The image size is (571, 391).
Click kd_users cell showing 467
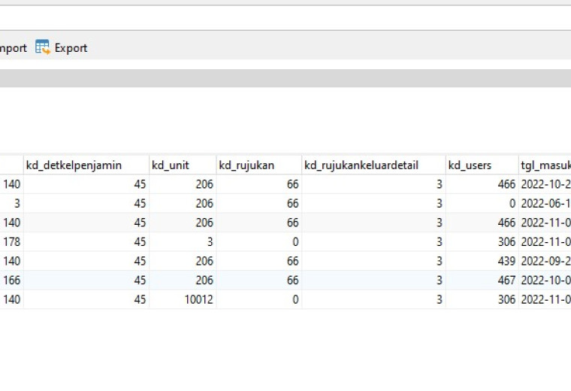click(x=482, y=280)
